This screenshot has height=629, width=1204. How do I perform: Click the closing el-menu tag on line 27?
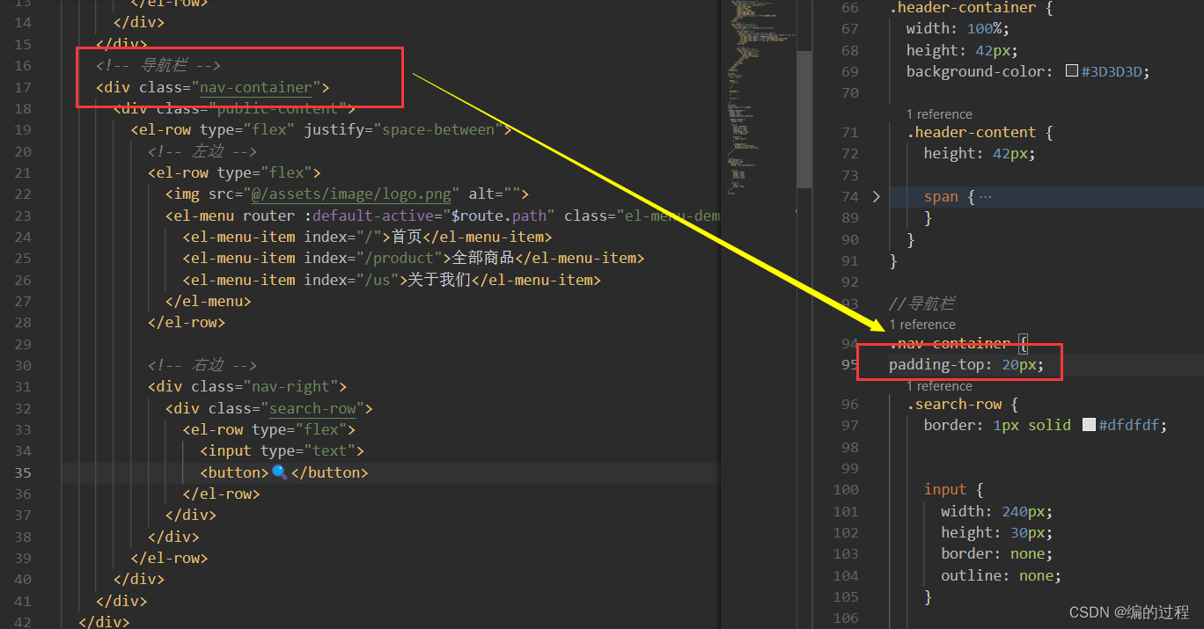pos(209,301)
